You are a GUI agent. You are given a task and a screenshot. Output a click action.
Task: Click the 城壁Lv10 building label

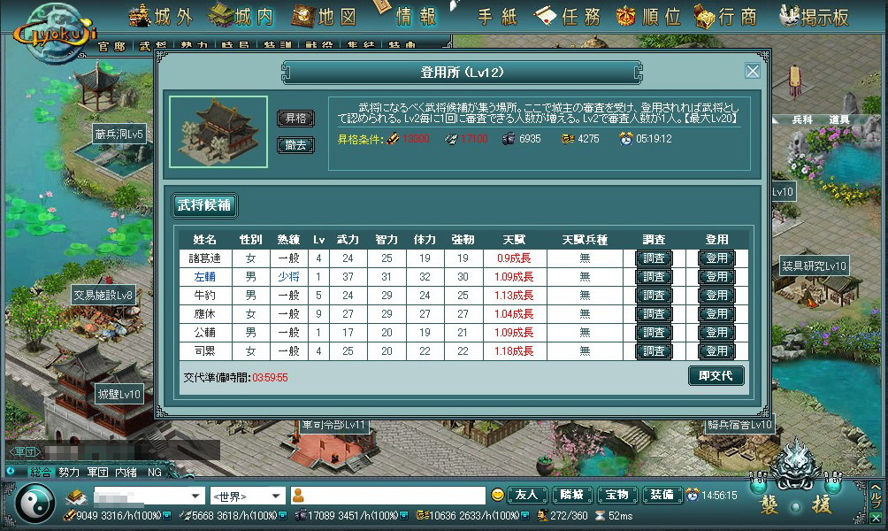tap(119, 395)
